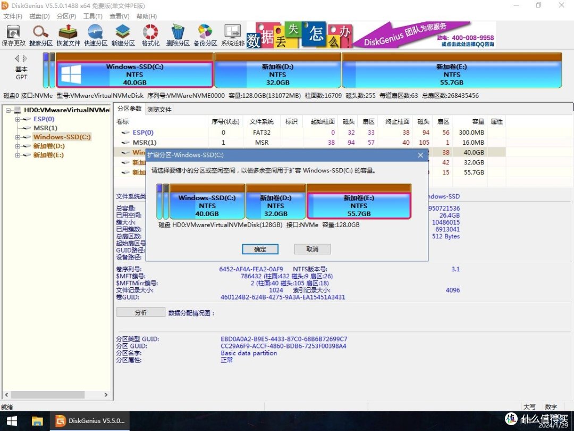
Task: Open the 查看(V) menu
Action: (x=120, y=16)
